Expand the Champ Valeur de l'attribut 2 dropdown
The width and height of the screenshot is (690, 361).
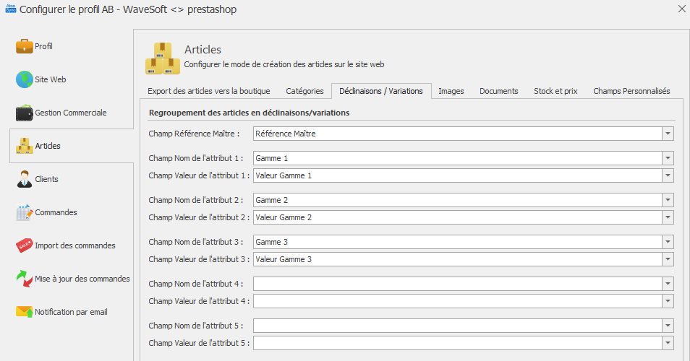668,217
